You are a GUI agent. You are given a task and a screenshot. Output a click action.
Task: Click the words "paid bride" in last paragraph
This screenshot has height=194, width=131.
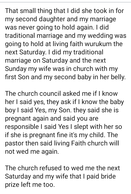coord(101,176)
